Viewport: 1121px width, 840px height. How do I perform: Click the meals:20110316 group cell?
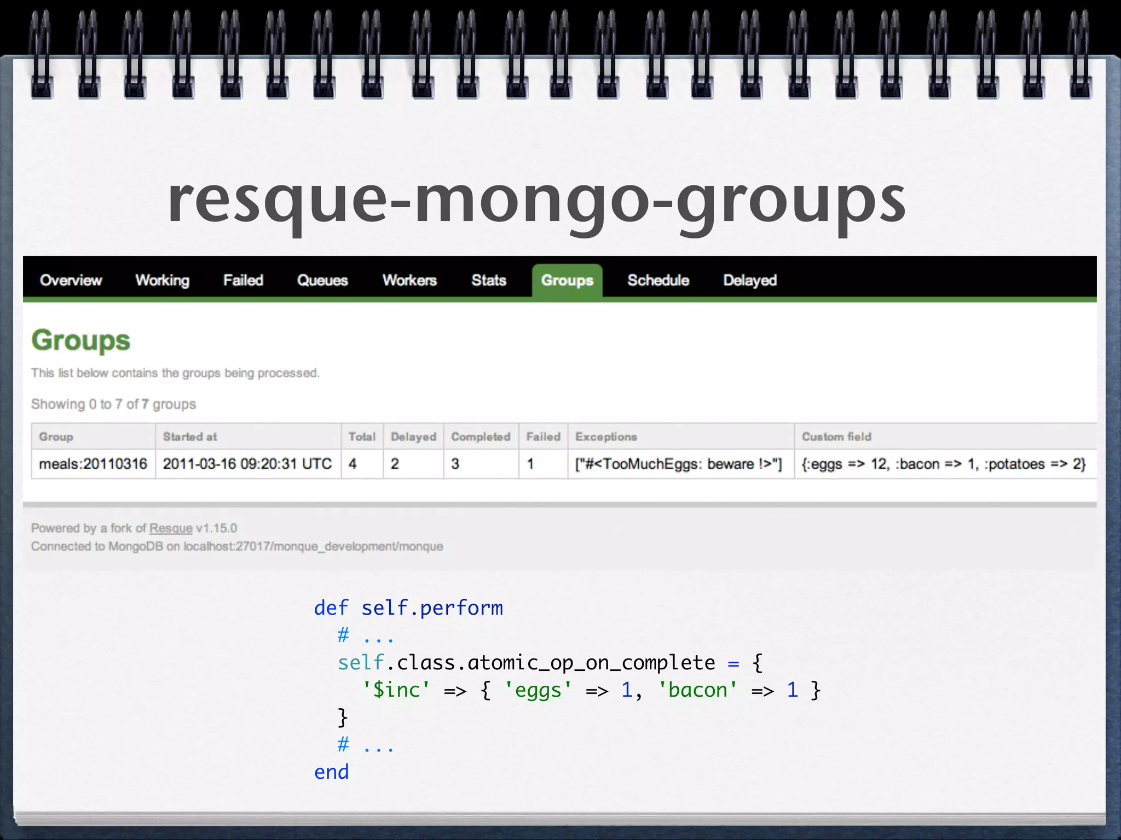click(93, 464)
